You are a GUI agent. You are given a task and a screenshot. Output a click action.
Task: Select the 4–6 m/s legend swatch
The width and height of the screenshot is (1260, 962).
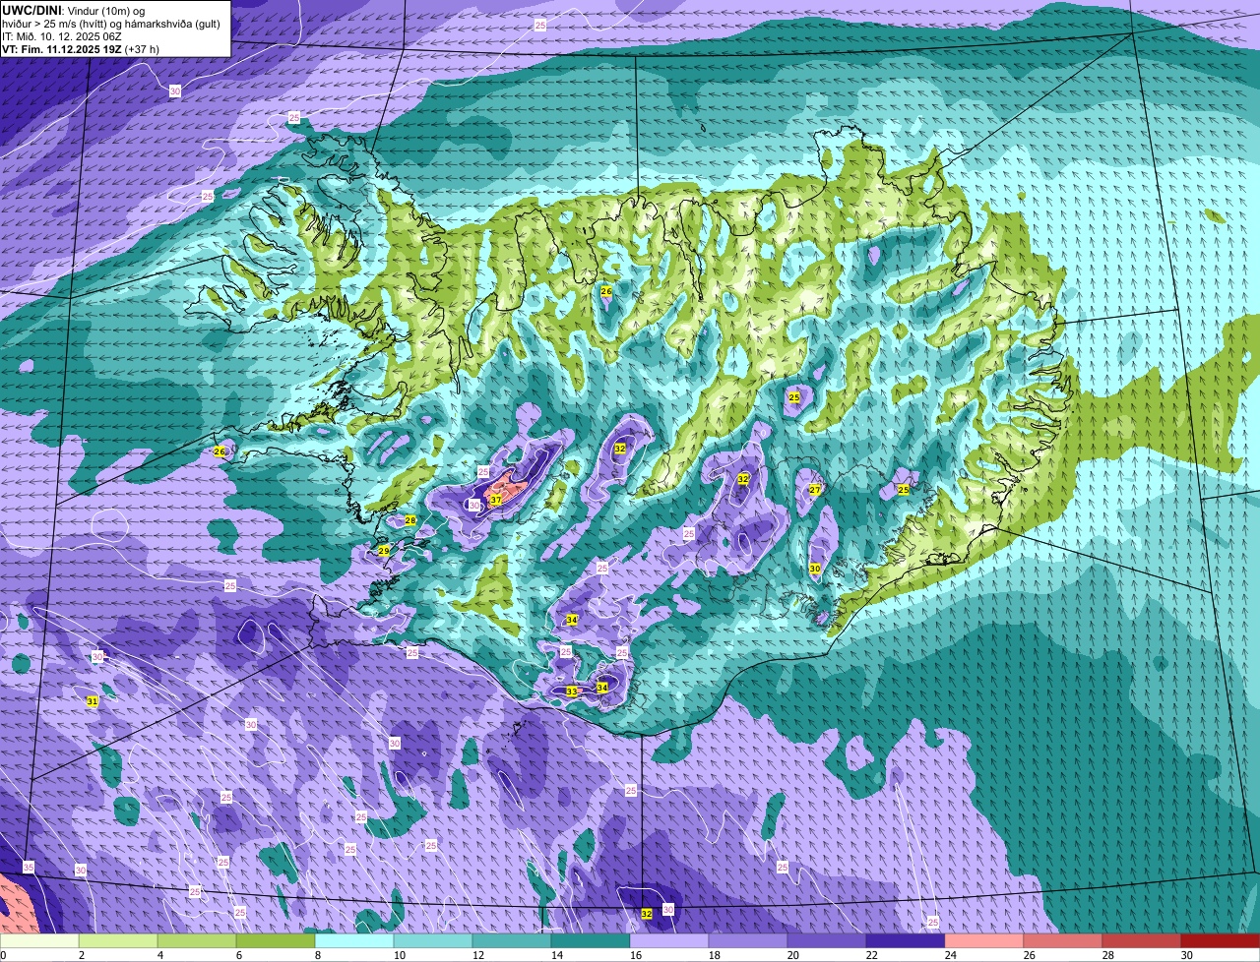(x=197, y=940)
